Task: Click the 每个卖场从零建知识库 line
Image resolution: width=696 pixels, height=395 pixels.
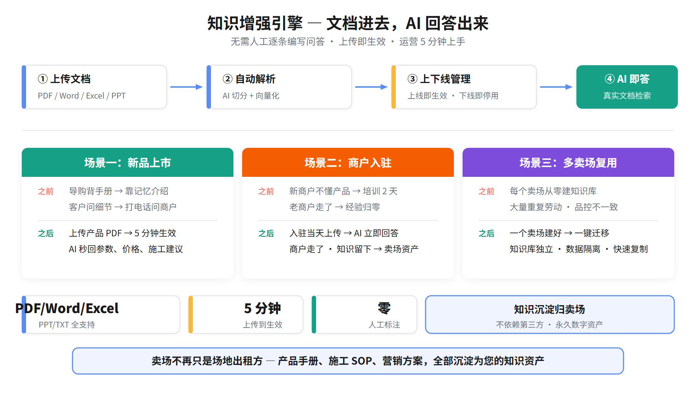Action: pos(553,191)
